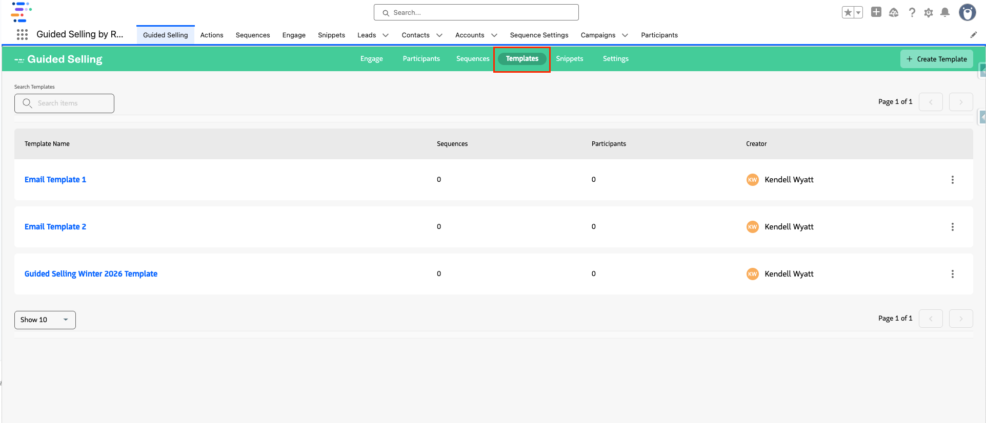Expand the Leads navigation dropdown
Viewport: 986px width, 423px height.
[x=386, y=35]
